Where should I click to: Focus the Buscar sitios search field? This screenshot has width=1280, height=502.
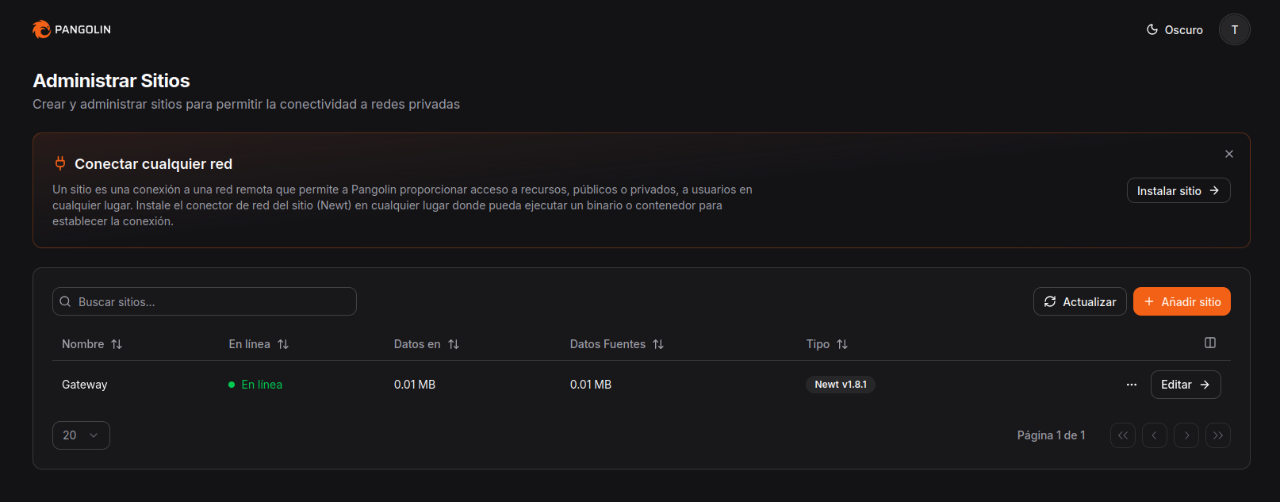tap(205, 301)
